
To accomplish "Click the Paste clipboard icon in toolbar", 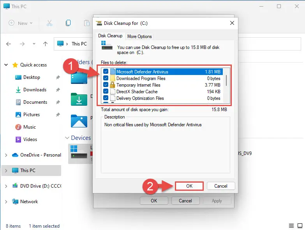I will [x=87, y=23].
